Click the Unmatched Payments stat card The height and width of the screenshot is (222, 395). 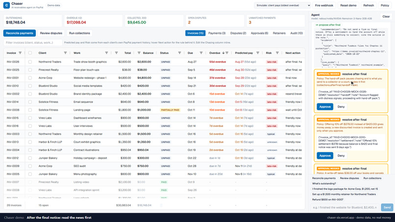point(275,21)
